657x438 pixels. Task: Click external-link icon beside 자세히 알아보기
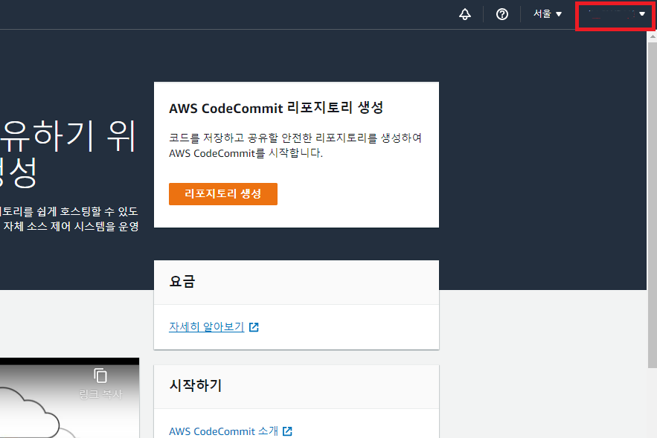click(x=254, y=327)
